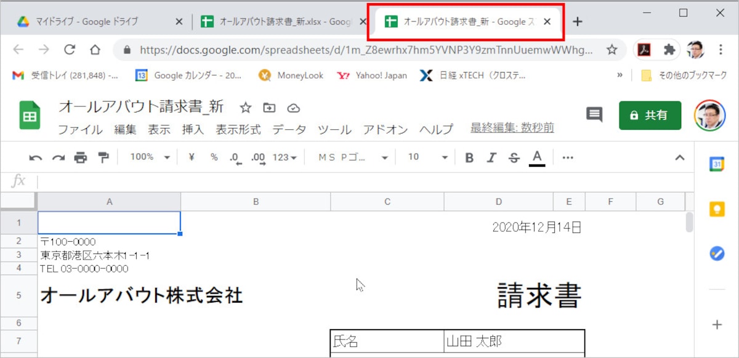Open the 123 number format dropdown
The height and width of the screenshot is (358, 739).
[285, 157]
